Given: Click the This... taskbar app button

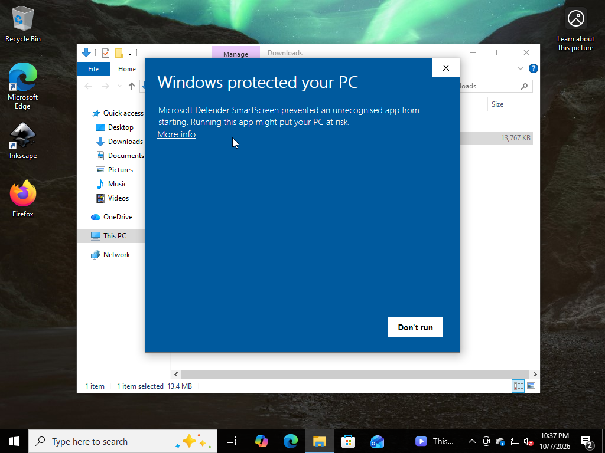Looking at the screenshot, I should click(x=434, y=441).
